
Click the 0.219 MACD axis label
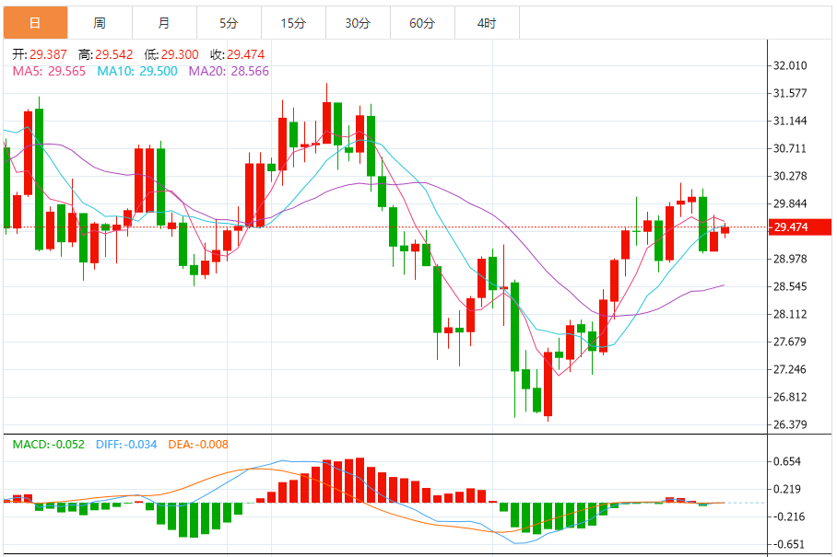(x=787, y=489)
